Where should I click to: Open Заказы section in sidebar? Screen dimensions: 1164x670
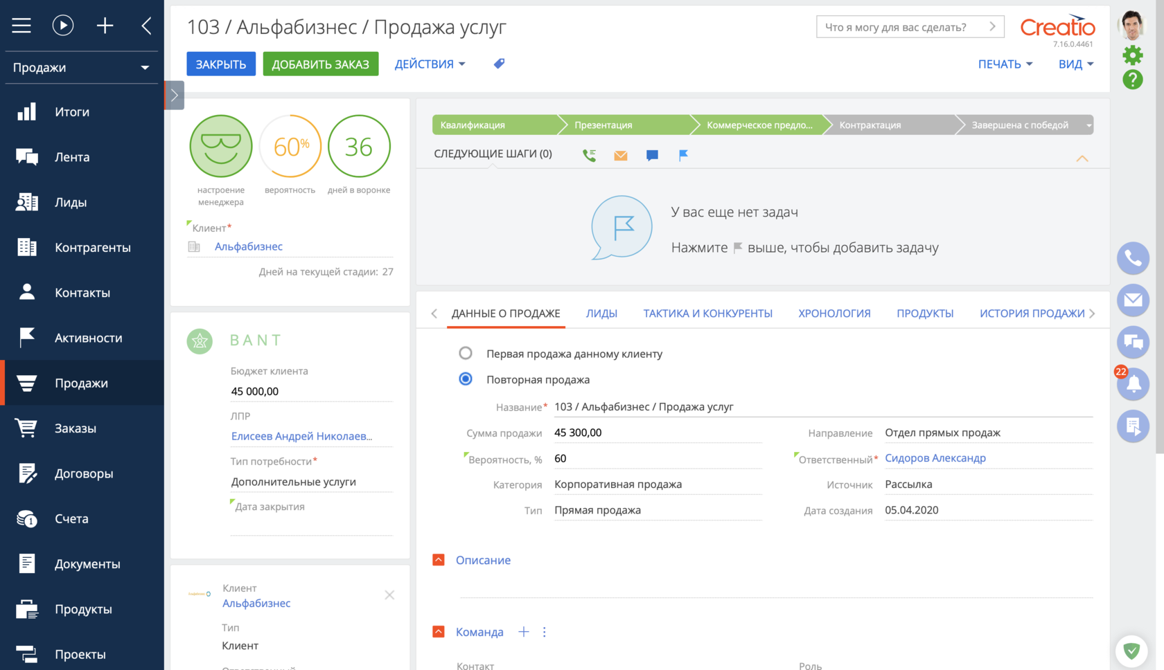click(x=82, y=428)
